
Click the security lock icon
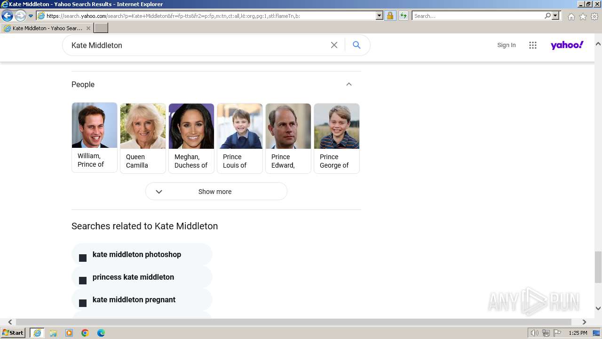click(x=390, y=16)
